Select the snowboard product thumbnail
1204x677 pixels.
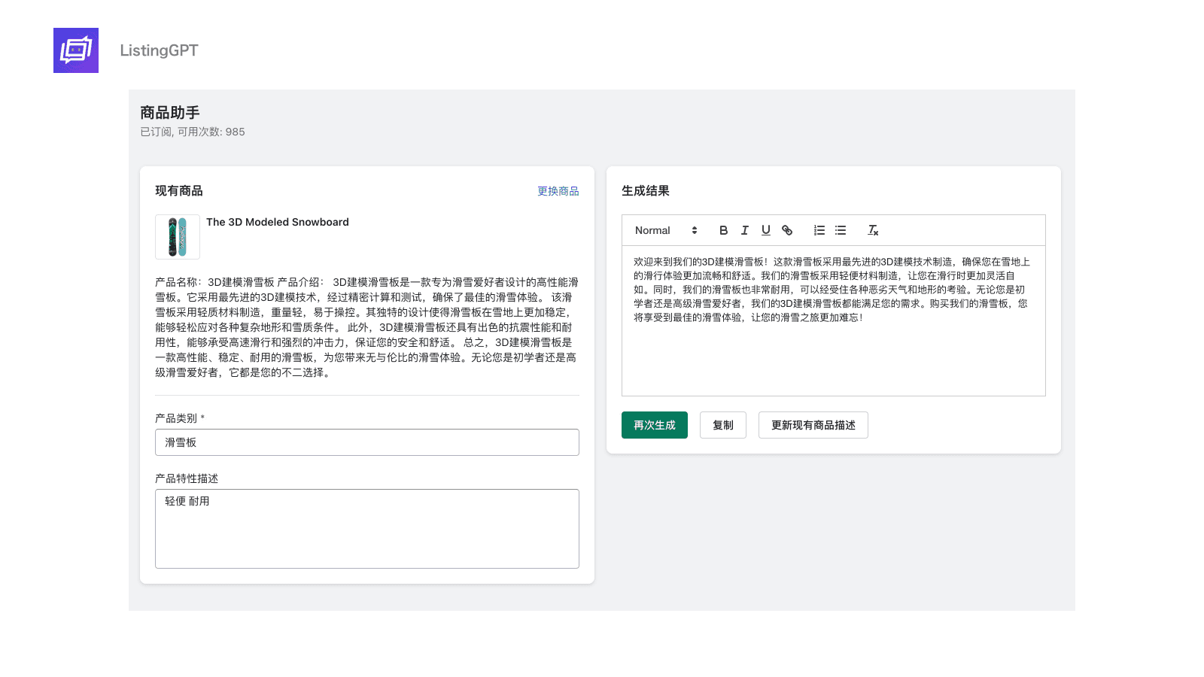pyautogui.click(x=178, y=237)
